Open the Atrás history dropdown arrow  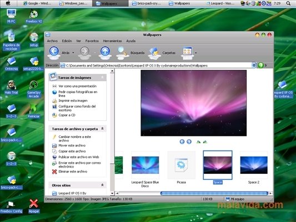pyautogui.click(x=73, y=53)
